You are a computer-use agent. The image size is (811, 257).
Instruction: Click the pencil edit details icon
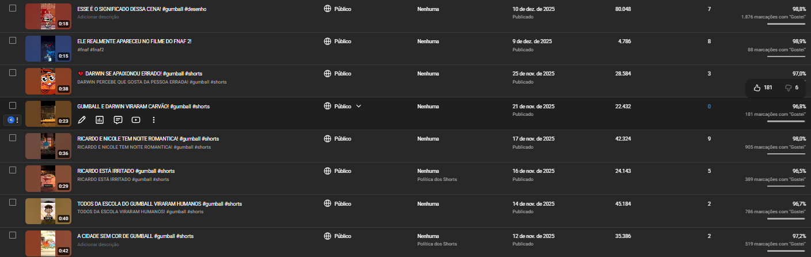(x=82, y=120)
